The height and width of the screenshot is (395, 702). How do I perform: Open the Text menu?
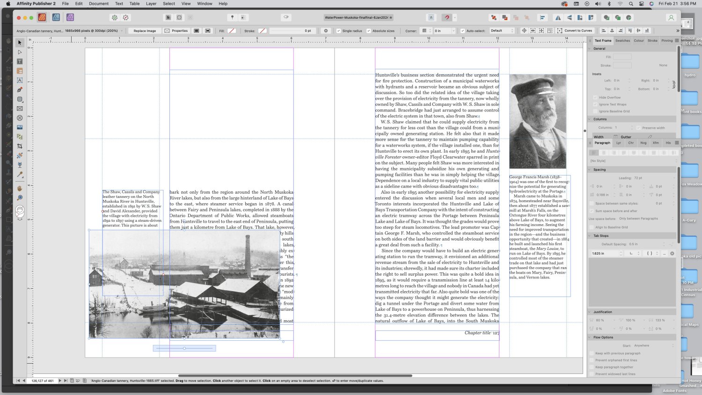coord(119,3)
